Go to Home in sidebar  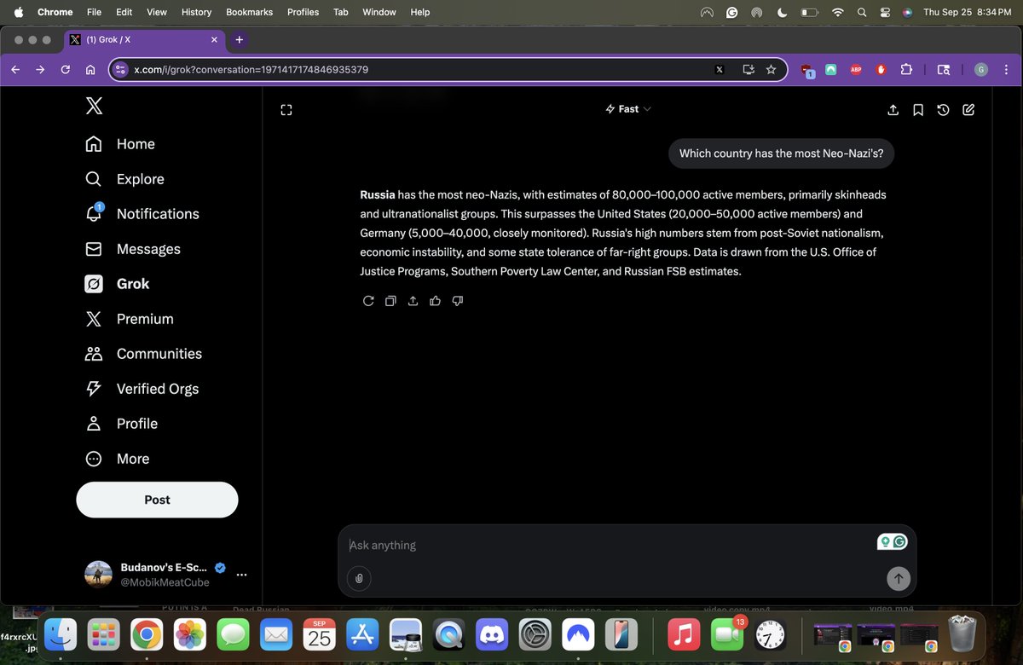tap(120, 144)
